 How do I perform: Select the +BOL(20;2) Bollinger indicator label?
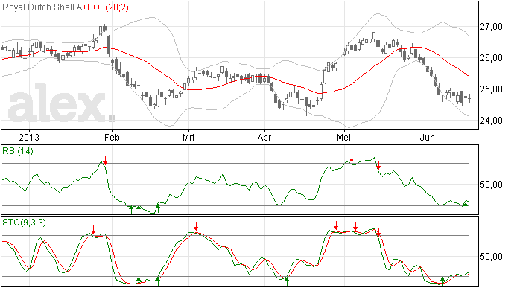pos(105,7)
